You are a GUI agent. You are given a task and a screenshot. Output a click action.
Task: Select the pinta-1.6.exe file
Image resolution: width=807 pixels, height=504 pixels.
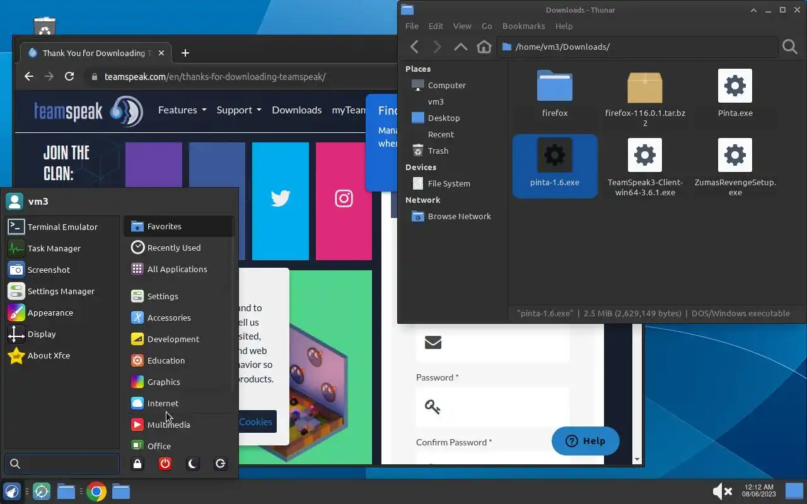(x=555, y=165)
